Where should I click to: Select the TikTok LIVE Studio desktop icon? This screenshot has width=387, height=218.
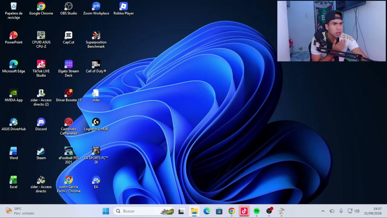pos(41,68)
